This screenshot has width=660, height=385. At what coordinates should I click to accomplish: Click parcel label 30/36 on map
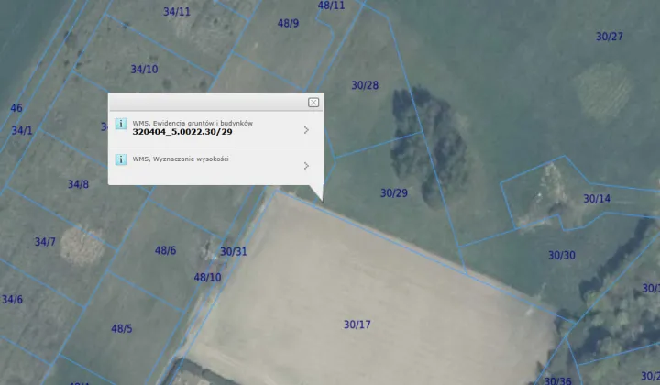point(557,380)
